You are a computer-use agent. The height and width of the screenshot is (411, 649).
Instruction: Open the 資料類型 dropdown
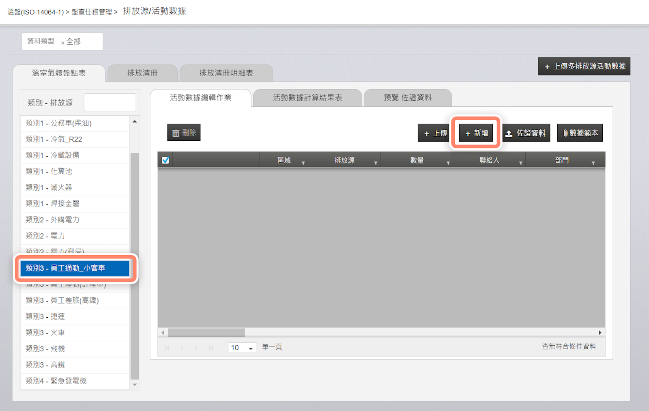62,41
